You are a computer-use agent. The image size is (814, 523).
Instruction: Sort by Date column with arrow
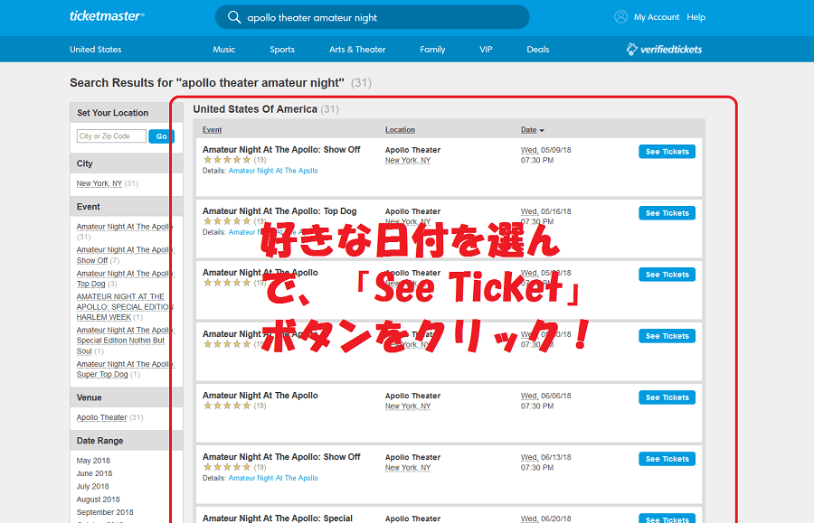533,129
